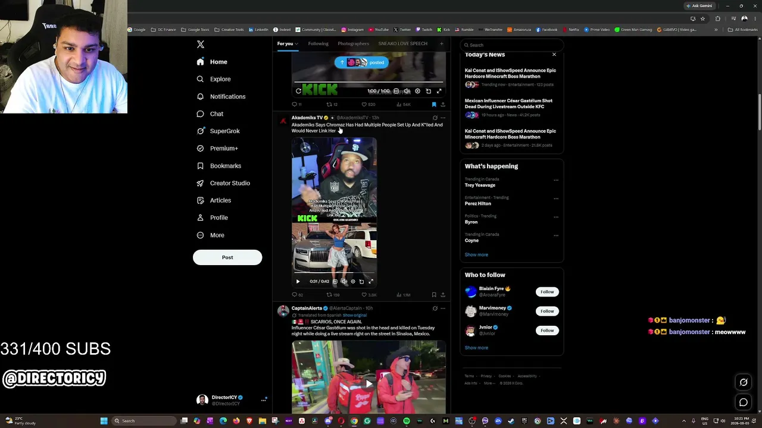Reply to the Akademiks TV post
Viewport: 762px width, 428px height.
click(x=297, y=295)
